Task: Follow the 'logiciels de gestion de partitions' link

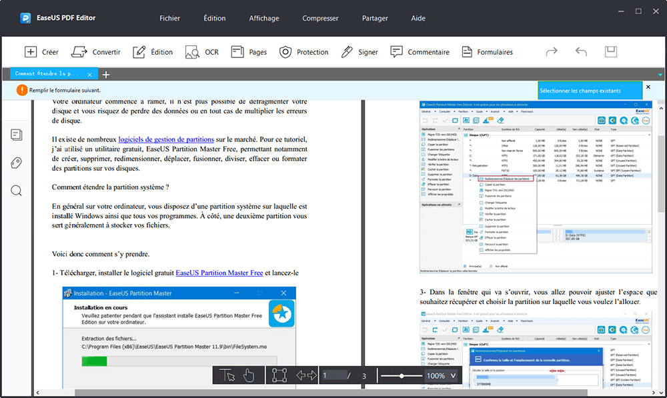Action: coord(166,139)
